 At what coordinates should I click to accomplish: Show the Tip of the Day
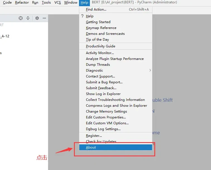click(97, 40)
